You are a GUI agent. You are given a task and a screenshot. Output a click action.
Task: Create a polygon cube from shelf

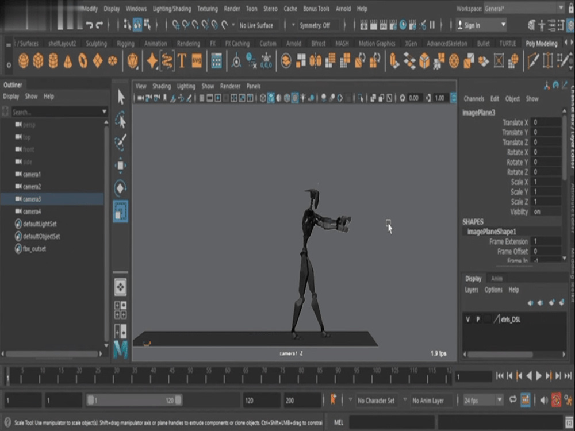(x=38, y=60)
